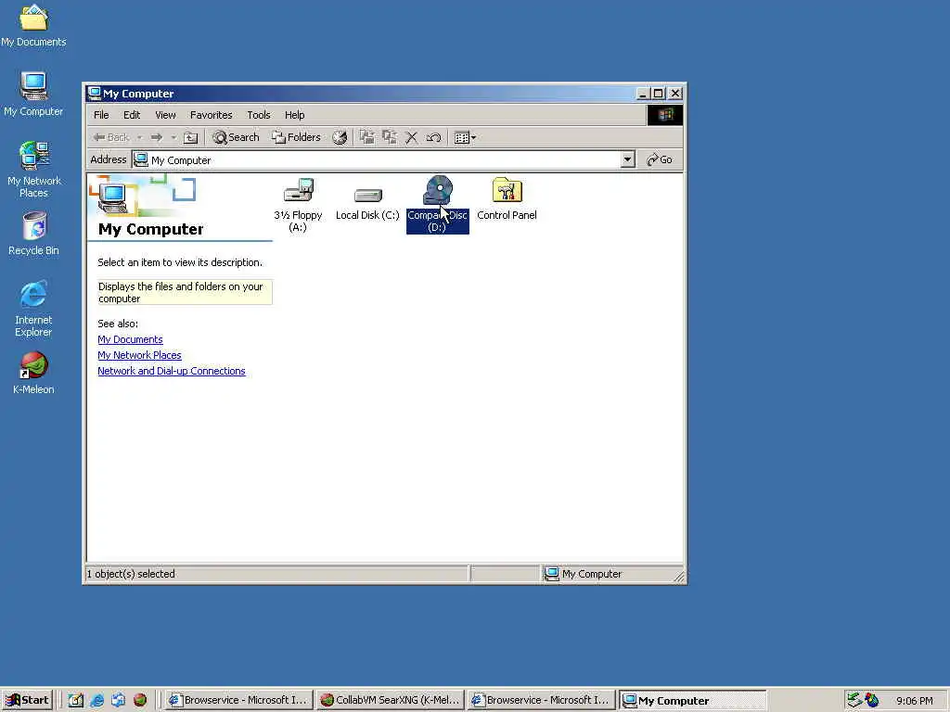Open the Back history dropdown arrow
Image resolution: width=950 pixels, height=712 pixels.
click(x=140, y=137)
